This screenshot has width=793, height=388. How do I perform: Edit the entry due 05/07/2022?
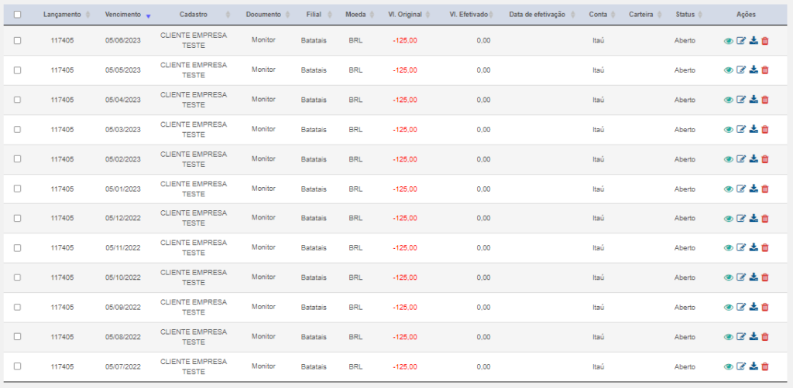click(741, 367)
